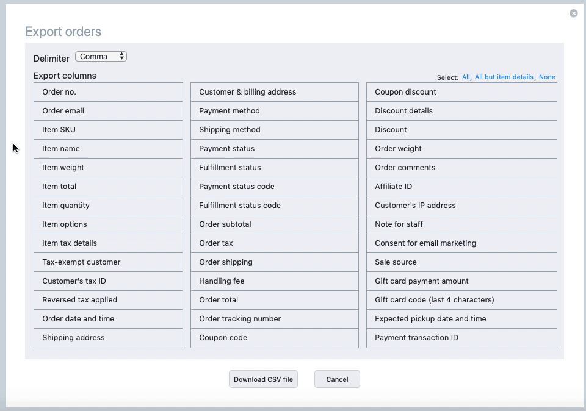Select the Order subtotal column

pos(275,224)
